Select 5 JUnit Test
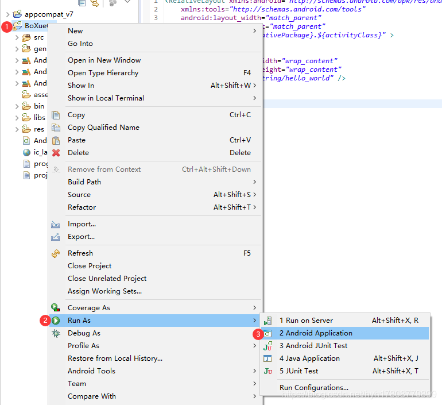Viewport: 442px width, 405px height. point(345,371)
